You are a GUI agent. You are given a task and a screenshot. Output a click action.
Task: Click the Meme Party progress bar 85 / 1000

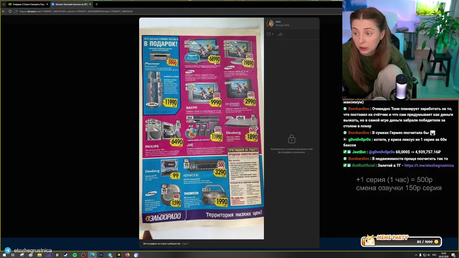[x=401, y=242]
